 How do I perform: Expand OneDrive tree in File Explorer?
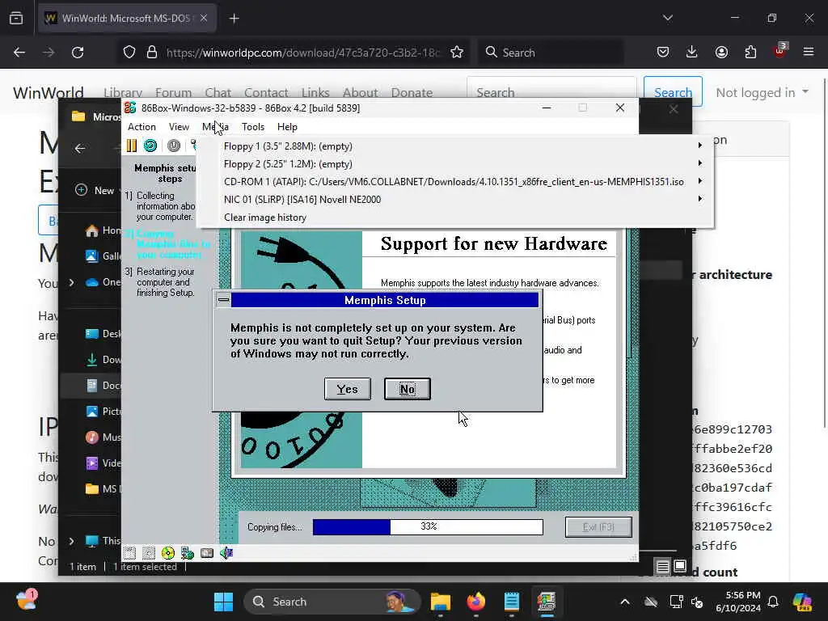71,282
